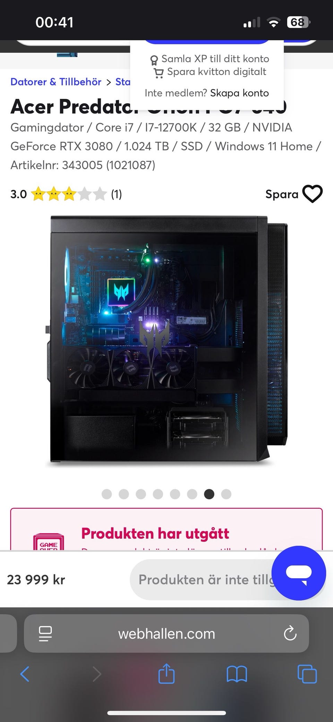
Task: Tap the Skapa konto link
Action: (239, 93)
